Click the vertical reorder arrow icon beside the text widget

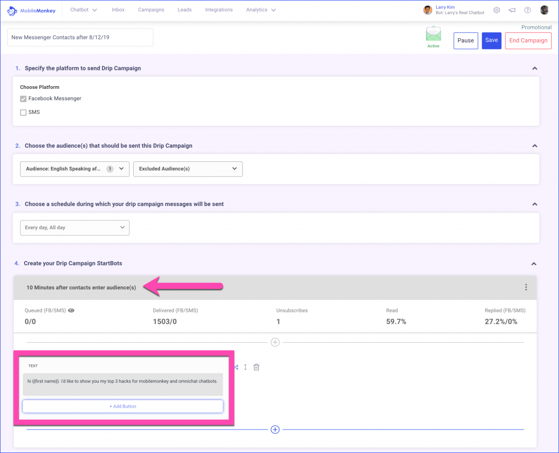point(245,367)
